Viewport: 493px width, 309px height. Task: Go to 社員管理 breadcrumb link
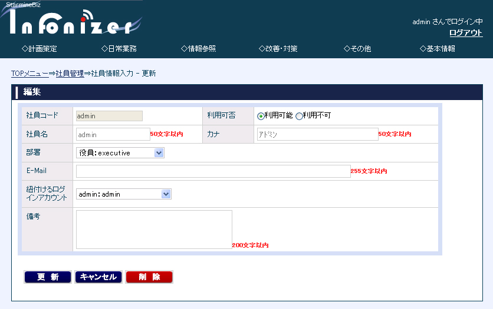pyautogui.click(x=70, y=74)
